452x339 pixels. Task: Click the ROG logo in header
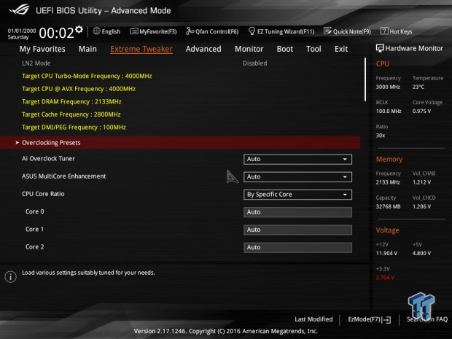pyautogui.click(x=20, y=9)
